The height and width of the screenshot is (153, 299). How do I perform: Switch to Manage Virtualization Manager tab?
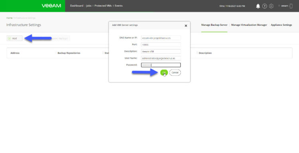[249, 25]
